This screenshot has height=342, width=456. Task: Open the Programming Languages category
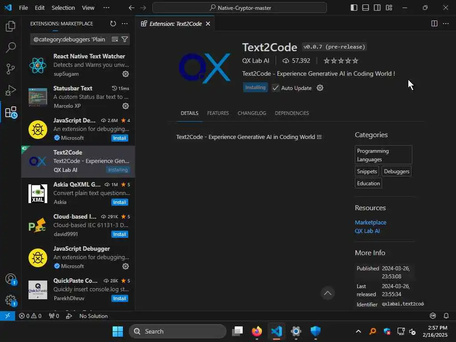pyautogui.click(x=383, y=155)
